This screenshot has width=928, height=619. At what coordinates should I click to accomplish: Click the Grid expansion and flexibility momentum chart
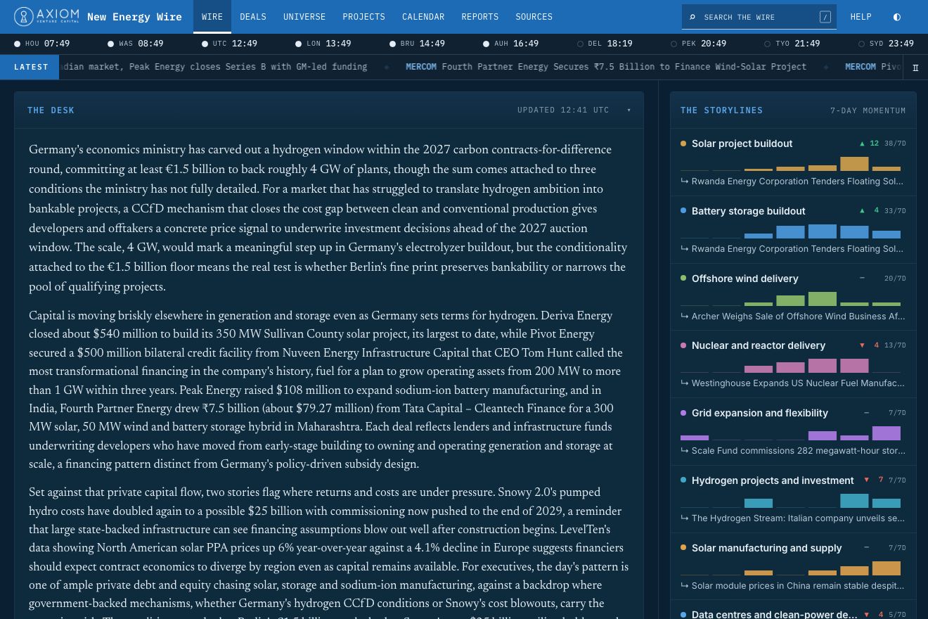pyautogui.click(x=791, y=433)
